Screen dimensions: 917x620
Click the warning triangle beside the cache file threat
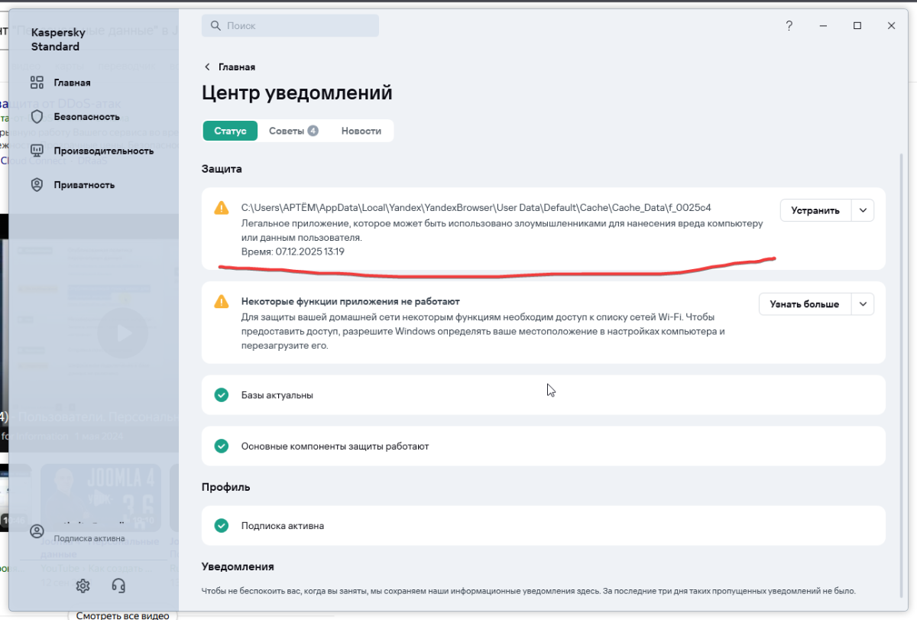[x=222, y=208]
